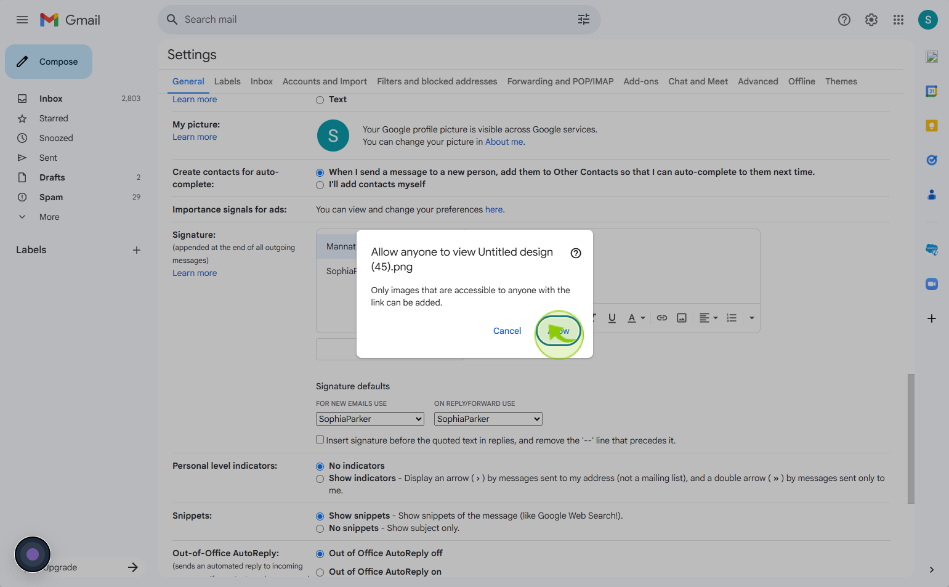Image resolution: width=949 pixels, height=587 pixels.
Task: Switch to the Themes tab
Action: coord(841,81)
